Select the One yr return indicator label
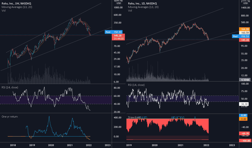This screenshot has width=252, height=148. click(x=10, y=117)
